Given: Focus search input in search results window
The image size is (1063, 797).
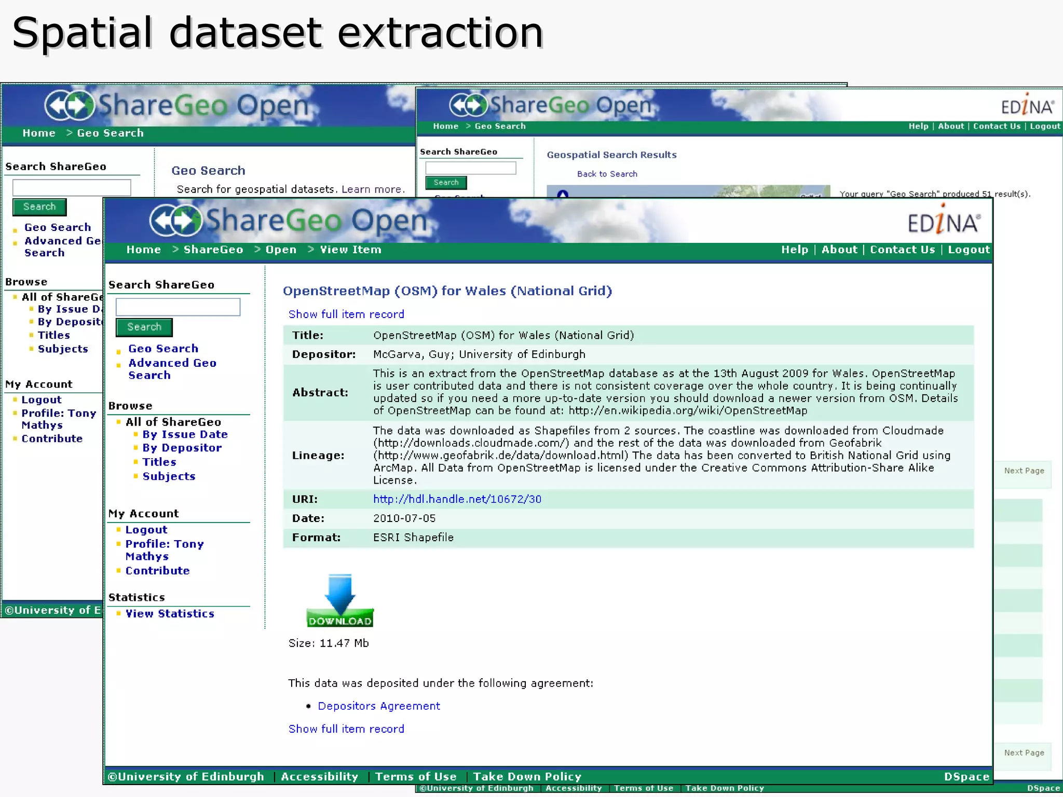Looking at the screenshot, I should [471, 168].
